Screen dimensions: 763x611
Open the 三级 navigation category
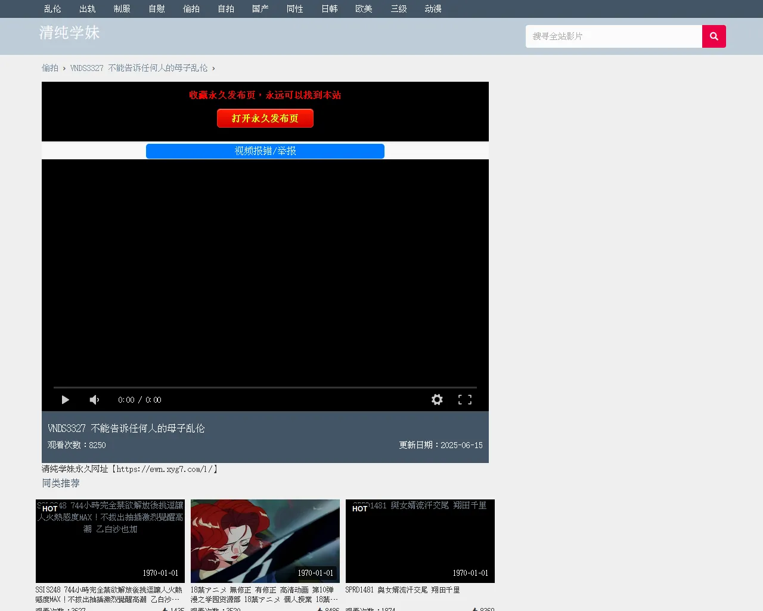click(399, 9)
